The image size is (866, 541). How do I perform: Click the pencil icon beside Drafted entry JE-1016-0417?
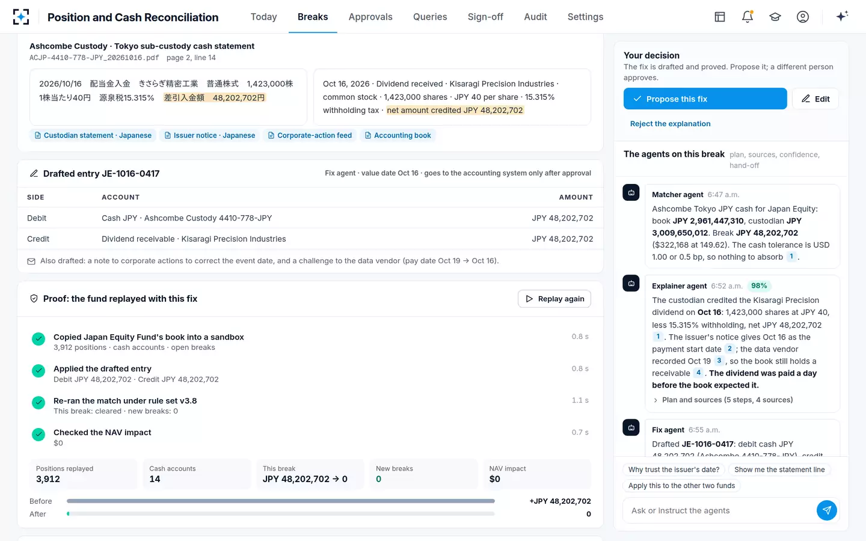coord(34,174)
